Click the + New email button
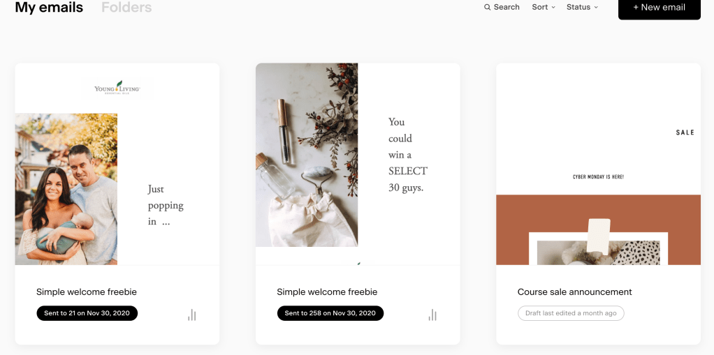 (x=659, y=8)
